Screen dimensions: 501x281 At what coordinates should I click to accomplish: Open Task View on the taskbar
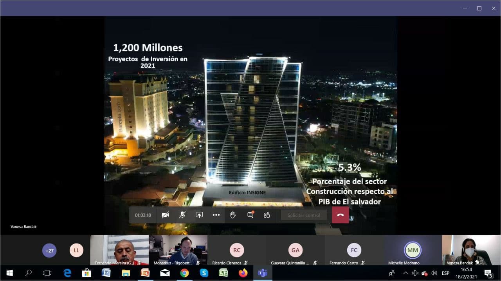47,273
